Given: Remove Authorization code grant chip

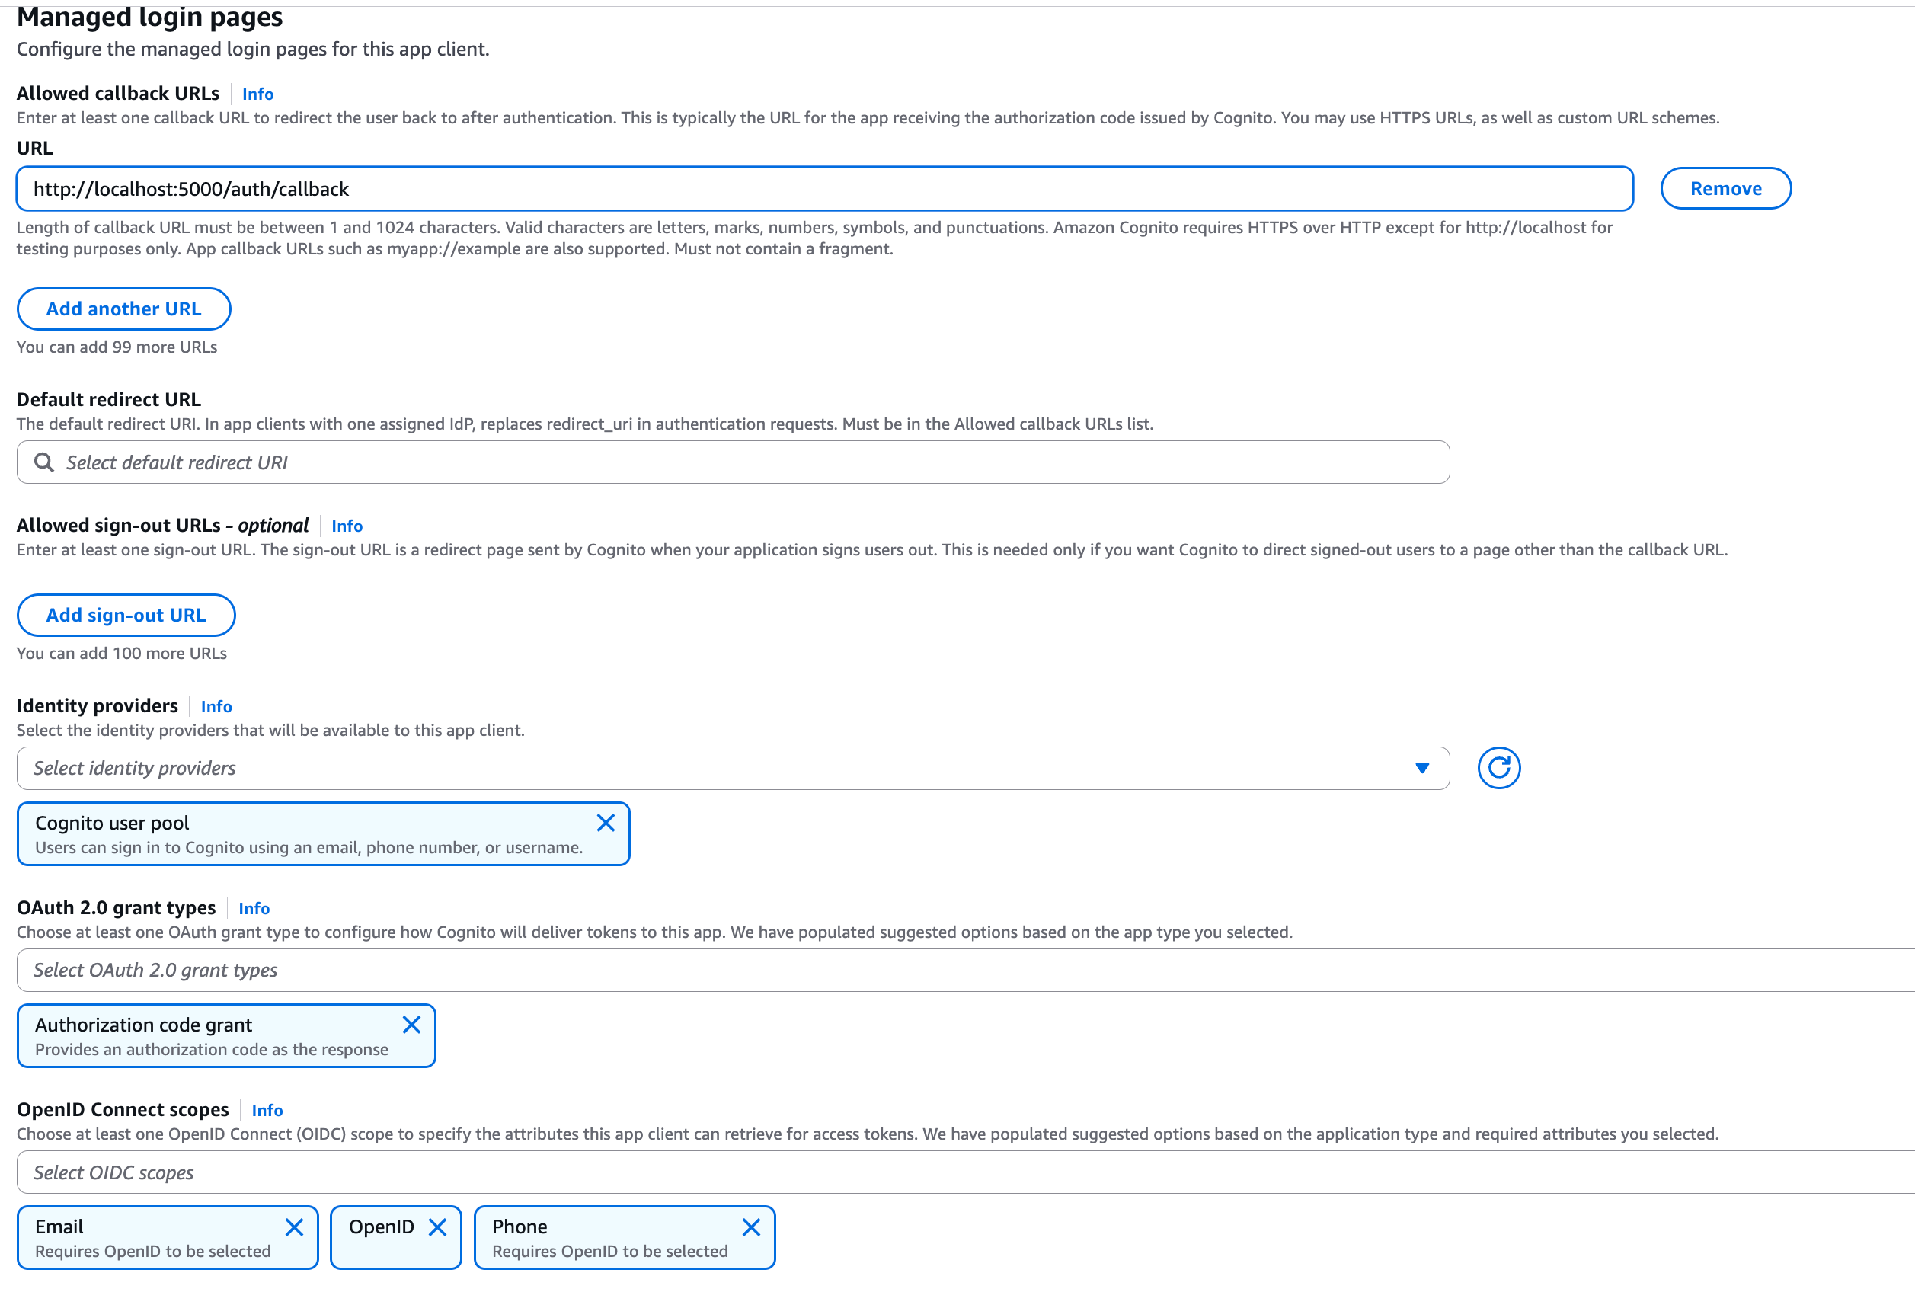Looking at the screenshot, I should [412, 1025].
